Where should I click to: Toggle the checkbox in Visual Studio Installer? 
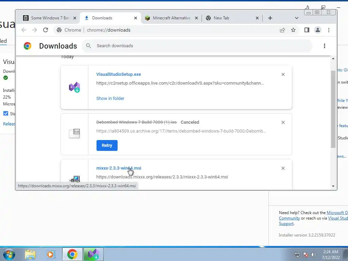point(6,114)
